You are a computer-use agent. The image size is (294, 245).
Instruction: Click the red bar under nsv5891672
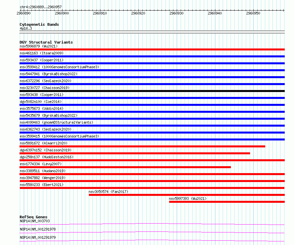pos(142,146)
